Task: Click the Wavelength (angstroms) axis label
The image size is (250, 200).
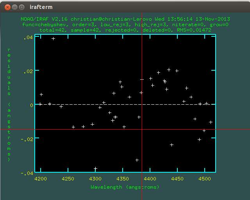Action: point(125,187)
